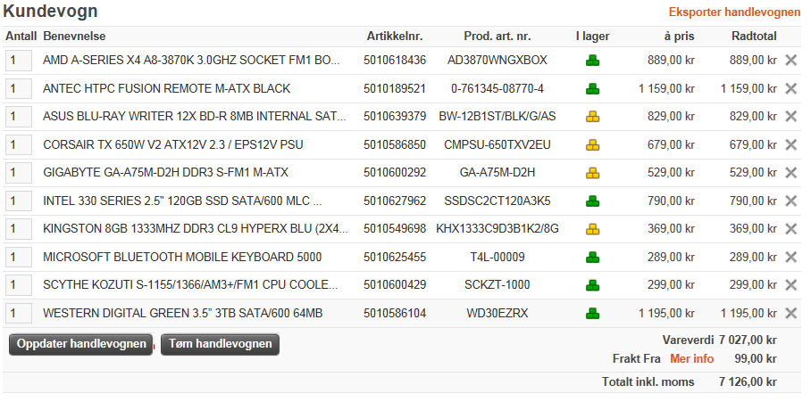Remove the Intel 330 Series SSD

(x=790, y=201)
